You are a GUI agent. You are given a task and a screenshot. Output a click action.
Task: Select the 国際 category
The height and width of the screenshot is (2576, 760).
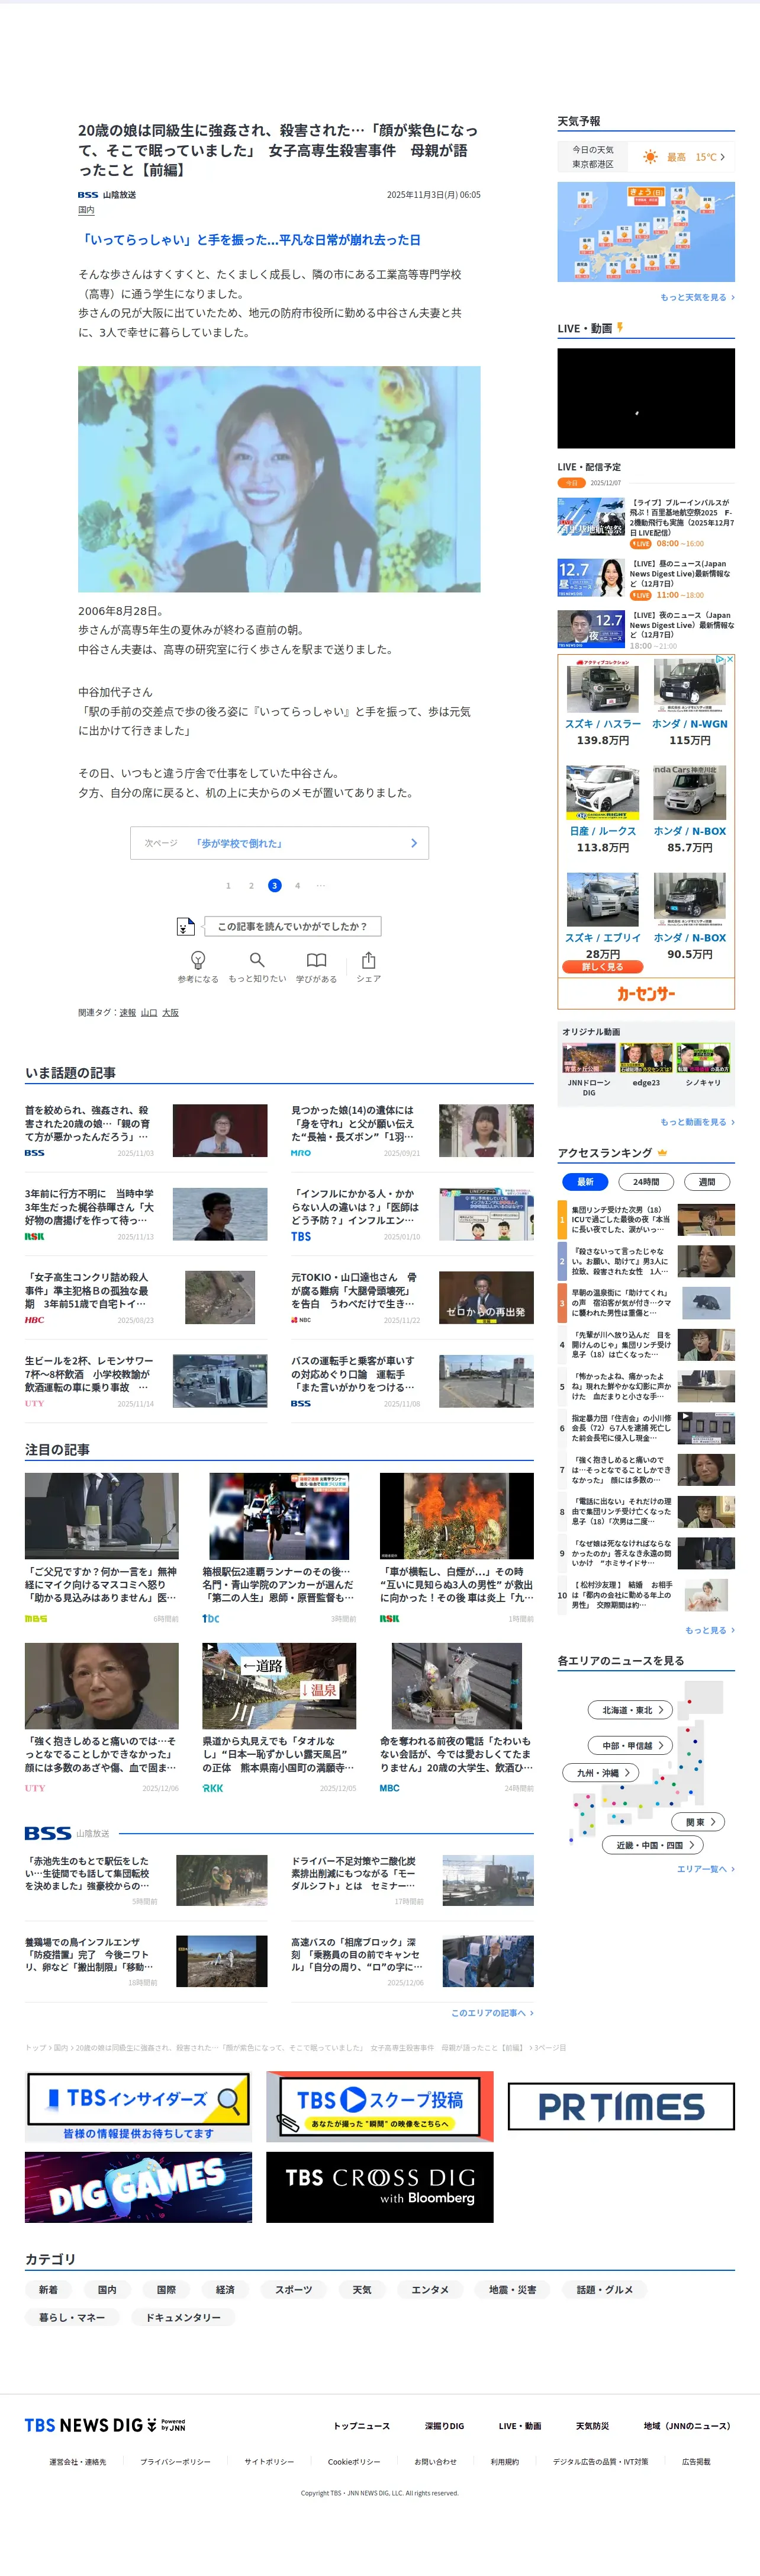pos(166,2289)
